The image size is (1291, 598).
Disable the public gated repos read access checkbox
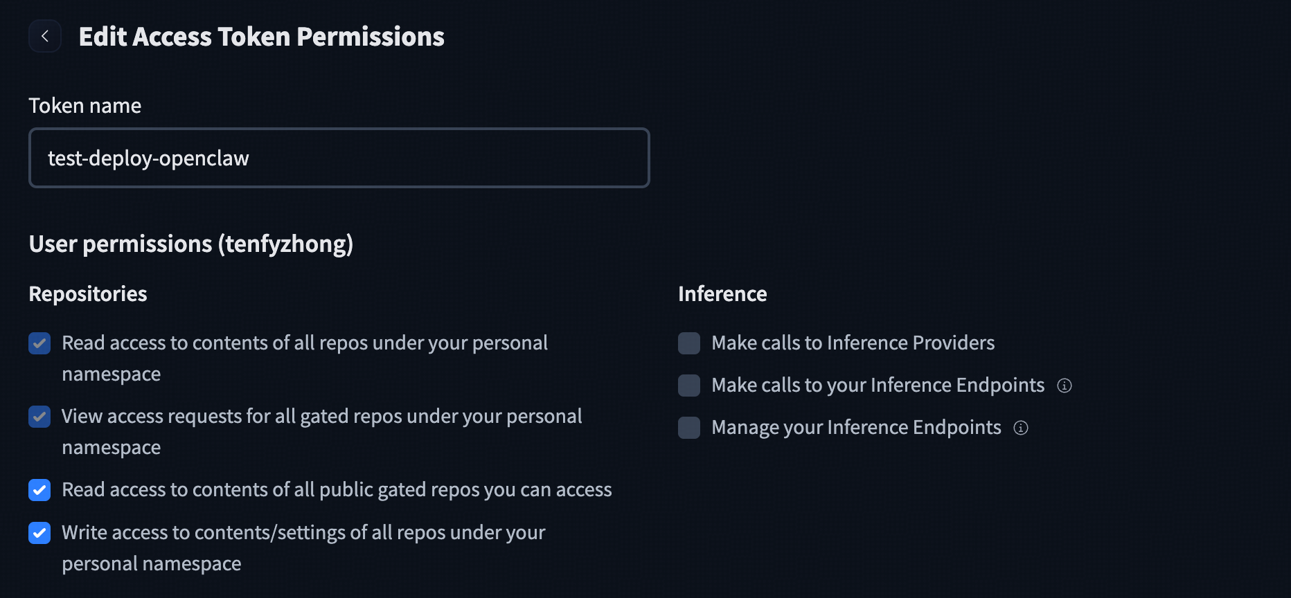[x=39, y=490]
